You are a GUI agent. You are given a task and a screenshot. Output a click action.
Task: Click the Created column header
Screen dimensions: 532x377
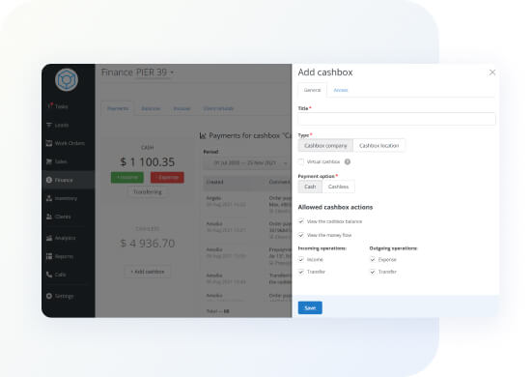tap(214, 182)
